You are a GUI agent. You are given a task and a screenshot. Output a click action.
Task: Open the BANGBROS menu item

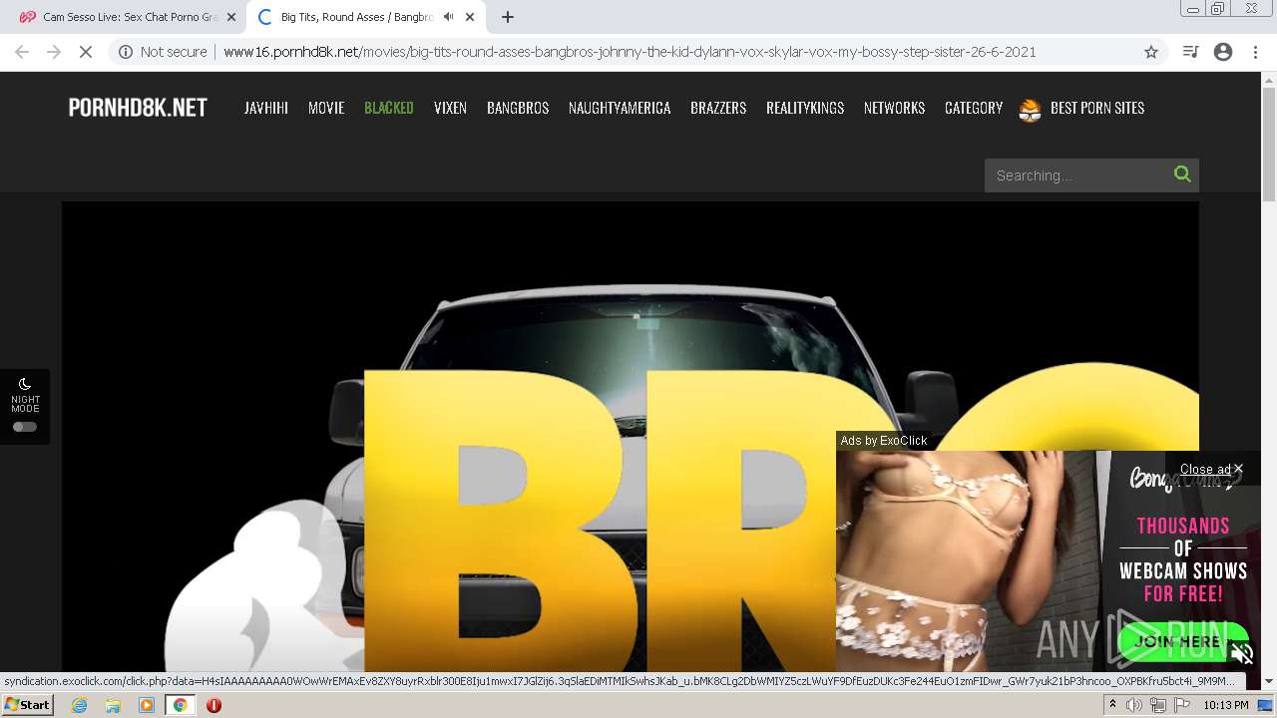click(x=518, y=108)
